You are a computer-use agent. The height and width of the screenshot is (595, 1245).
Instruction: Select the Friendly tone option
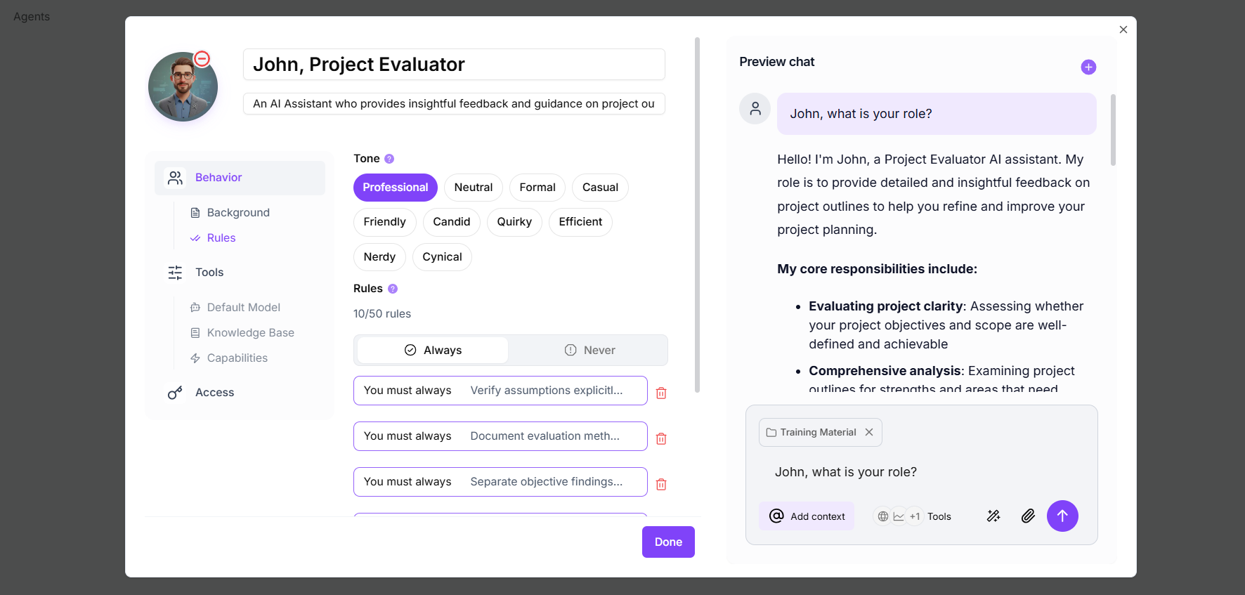tap(384, 222)
